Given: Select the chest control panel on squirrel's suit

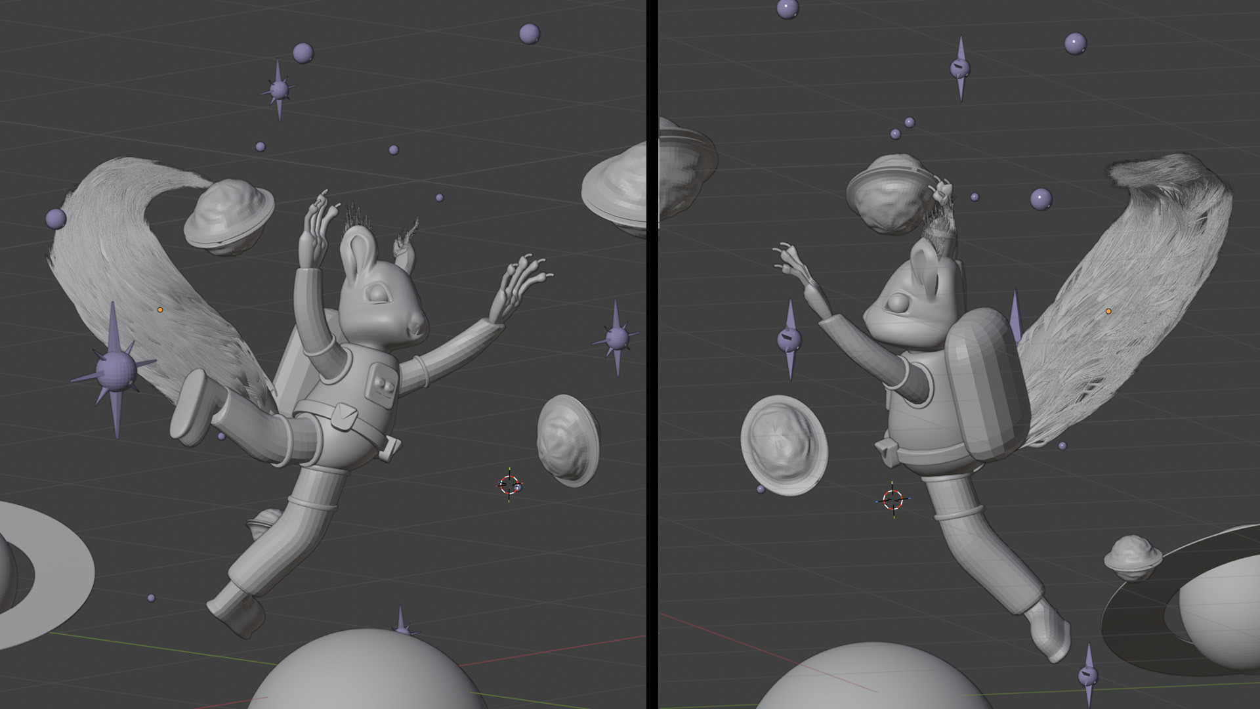Looking at the screenshot, I should point(383,382).
